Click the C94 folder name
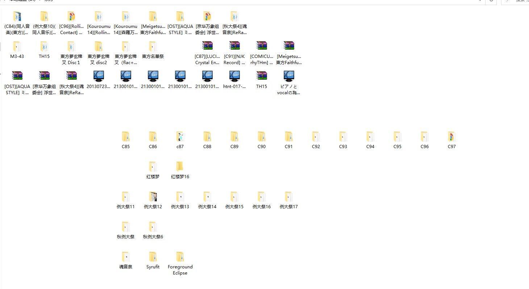Image resolution: width=529 pixels, height=289 pixels. 370,147
